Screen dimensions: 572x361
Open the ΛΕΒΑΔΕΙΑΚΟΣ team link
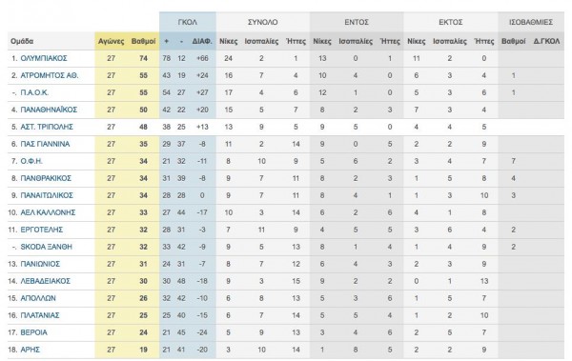pyautogui.click(x=45, y=281)
